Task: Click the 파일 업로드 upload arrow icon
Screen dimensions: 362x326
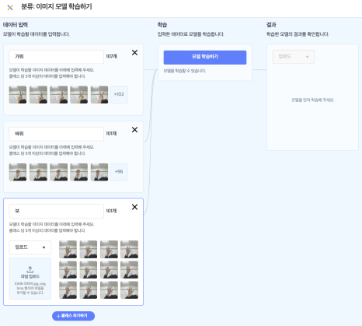Action: point(30,269)
